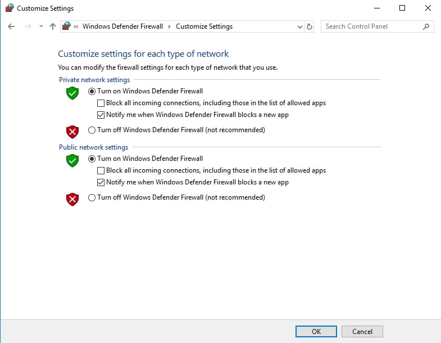Select Turn off Windows Defender Firewall for Public network
Screen dimensions: 441x343
92,198
